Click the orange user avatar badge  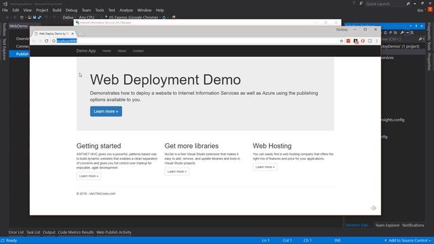point(430,9)
